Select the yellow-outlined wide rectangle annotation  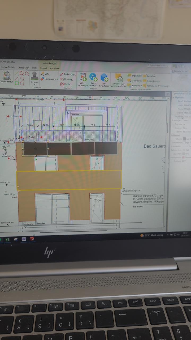(69, 180)
